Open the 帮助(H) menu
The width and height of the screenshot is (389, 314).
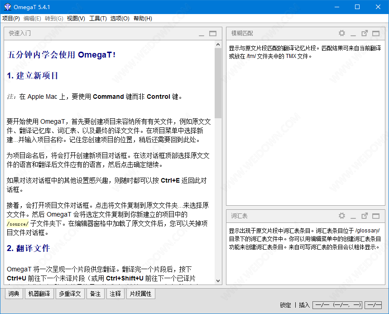(x=143, y=19)
